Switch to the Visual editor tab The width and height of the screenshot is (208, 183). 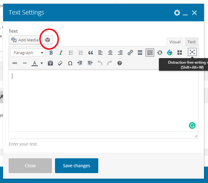tap(175, 42)
